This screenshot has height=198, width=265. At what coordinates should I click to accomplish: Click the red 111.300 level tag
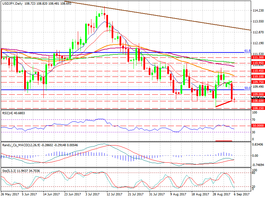coord(258,57)
